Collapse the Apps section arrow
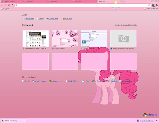The image size is (159, 123). click(21, 15)
